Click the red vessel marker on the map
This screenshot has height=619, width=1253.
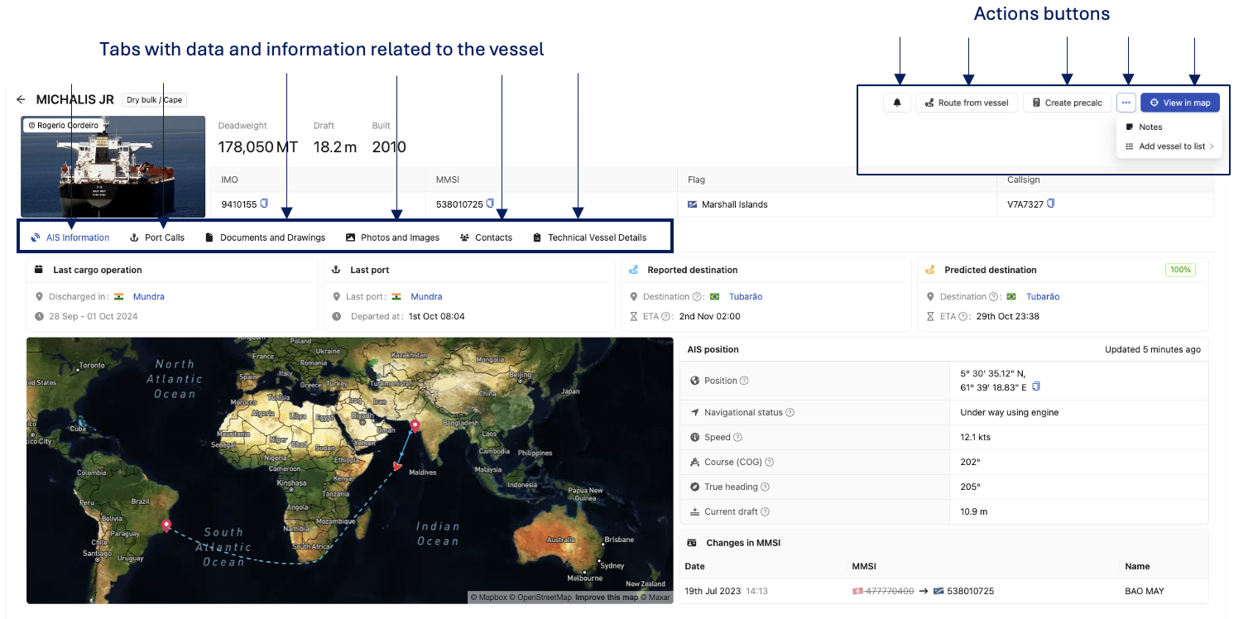click(397, 468)
